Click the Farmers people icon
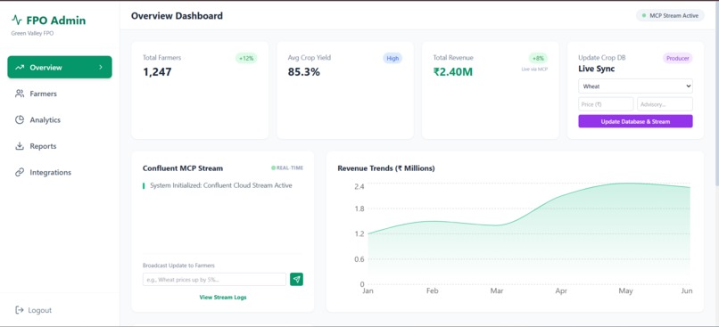Screen dimensions: 719x327 pyautogui.click(x=20, y=94)
